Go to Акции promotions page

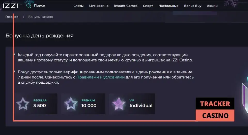(212, 6)
